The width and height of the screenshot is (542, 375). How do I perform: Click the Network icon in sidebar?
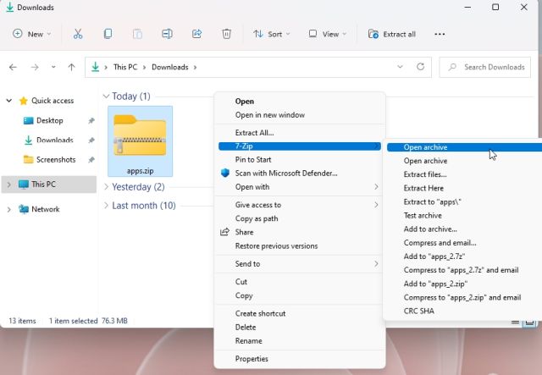tap(24, 209)
